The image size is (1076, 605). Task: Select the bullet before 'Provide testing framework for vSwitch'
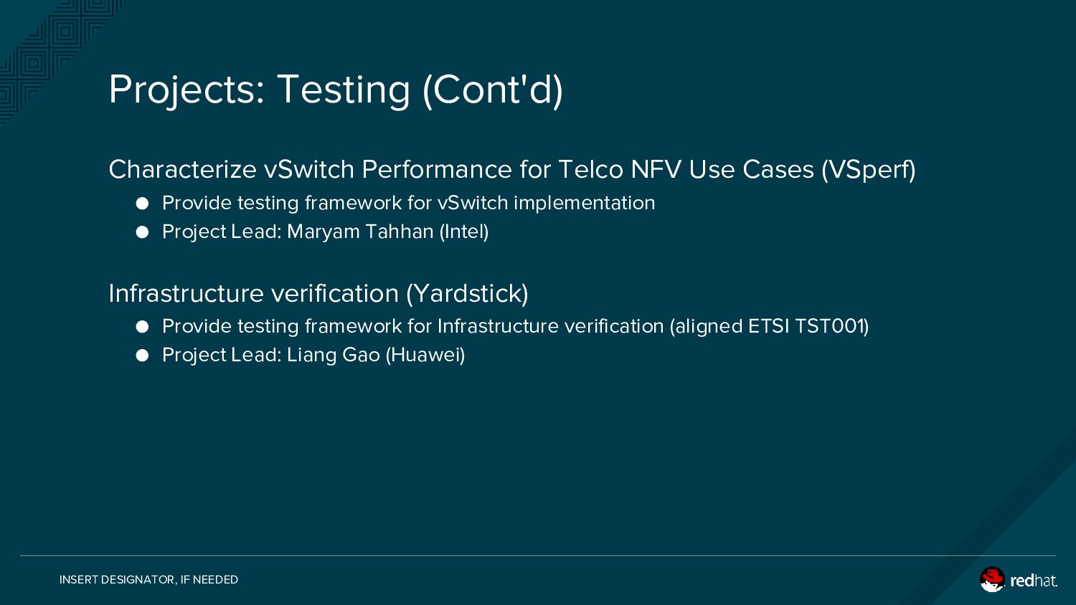[142, 204]
